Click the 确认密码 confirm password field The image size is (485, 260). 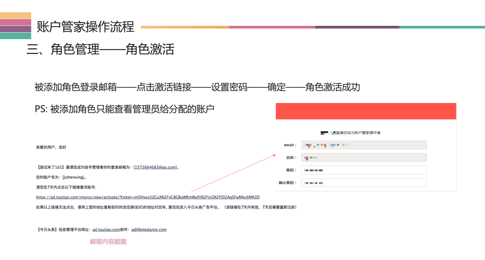pyautogui.click(x=364, y=182)
